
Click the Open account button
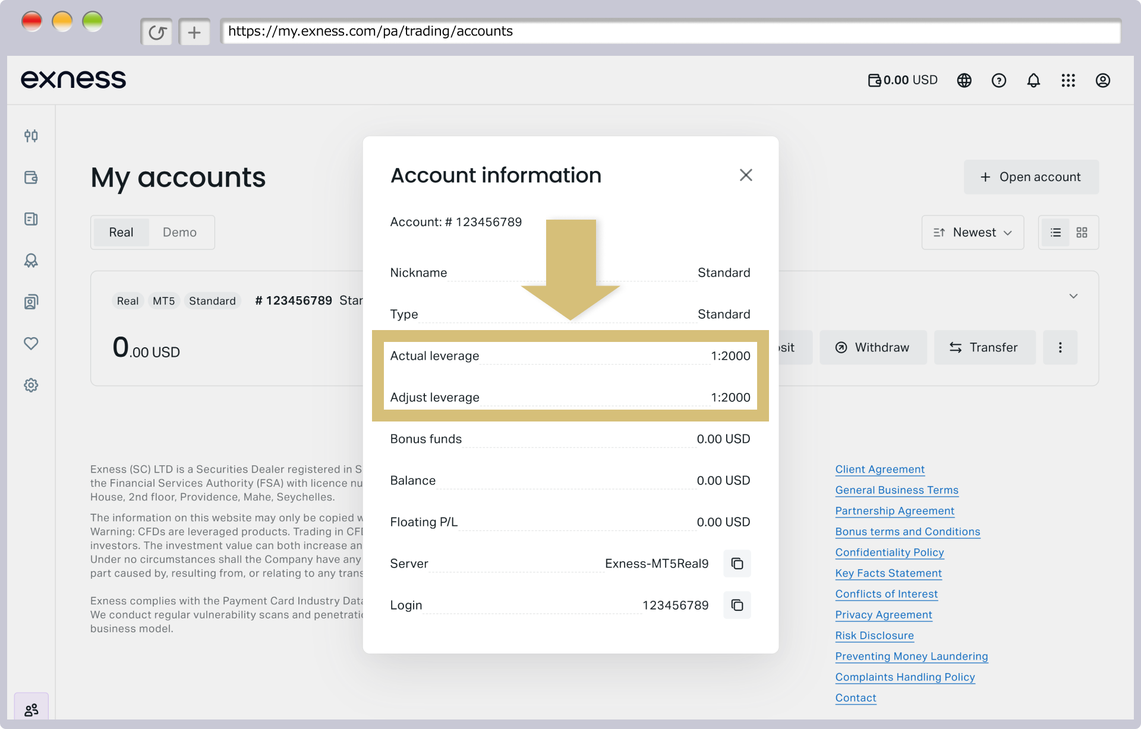[1031, 177]
